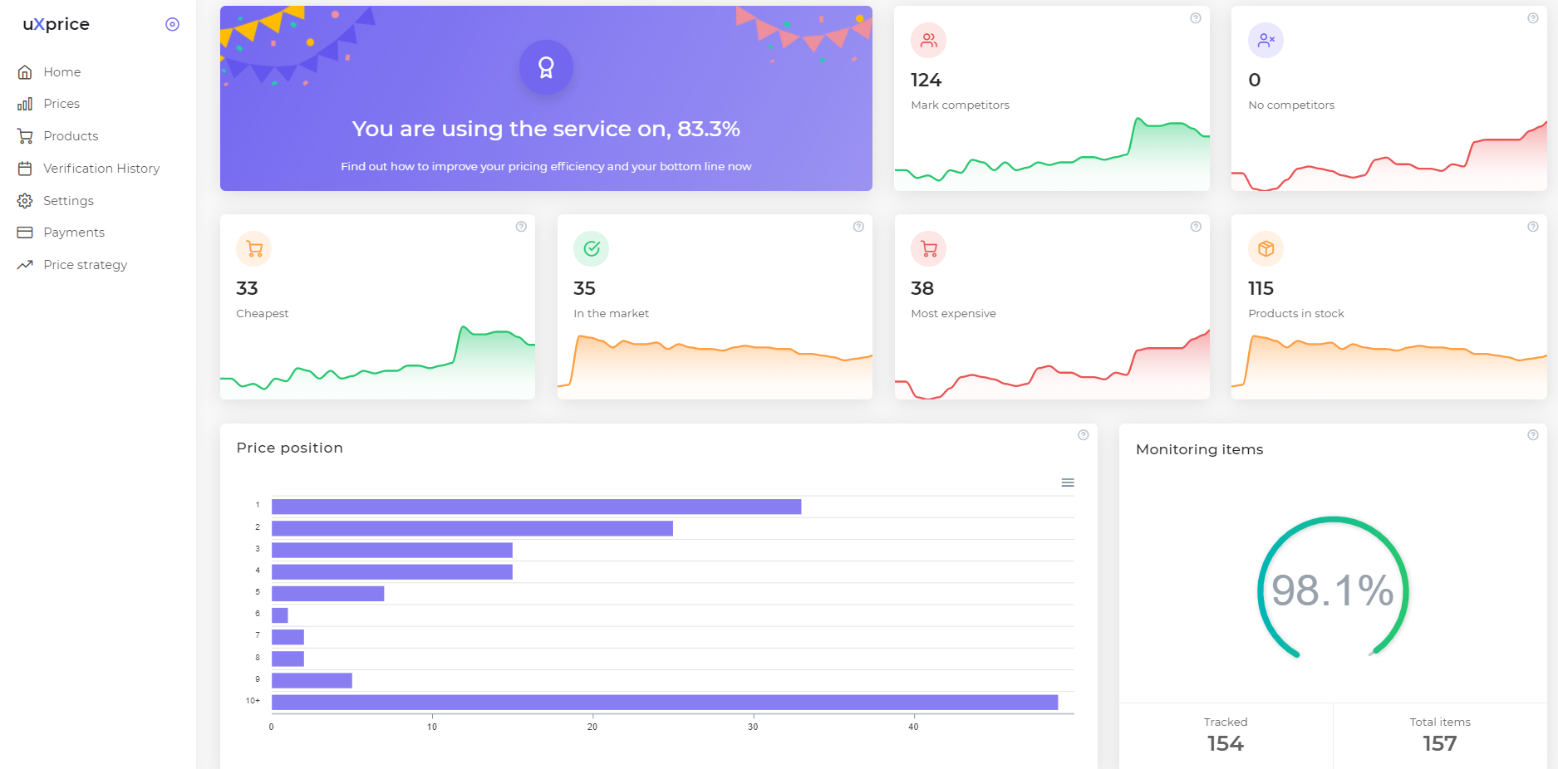Image resolution: width=1558 pixels, height=769 pixels.
Task: Click the position 5 bar in chart
Action: [x=328, y=594]
